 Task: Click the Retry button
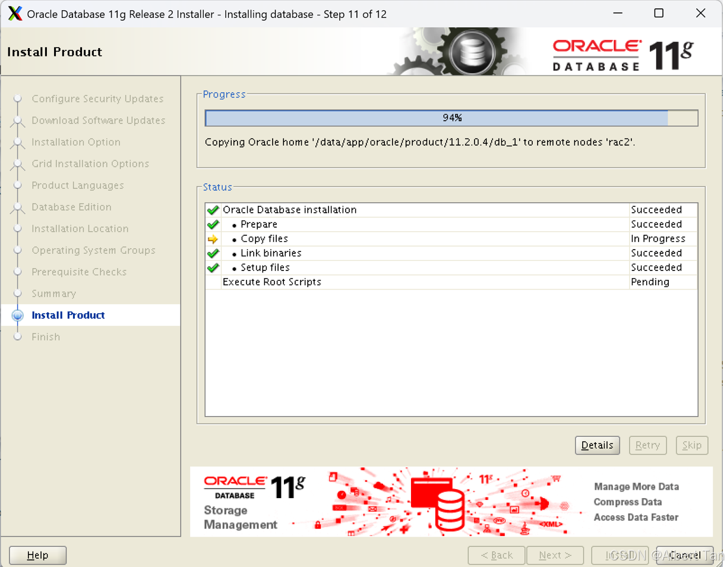pyautogui.click(x=647, y=445)
